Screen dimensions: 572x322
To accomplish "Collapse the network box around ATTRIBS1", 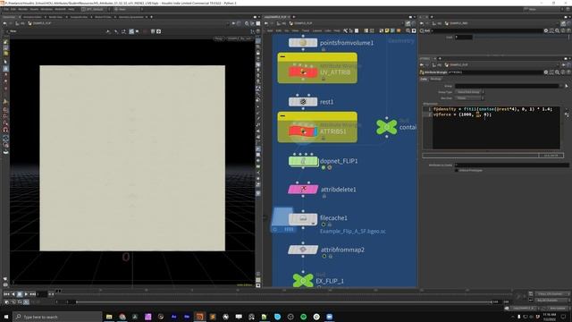I will [282, 115].
